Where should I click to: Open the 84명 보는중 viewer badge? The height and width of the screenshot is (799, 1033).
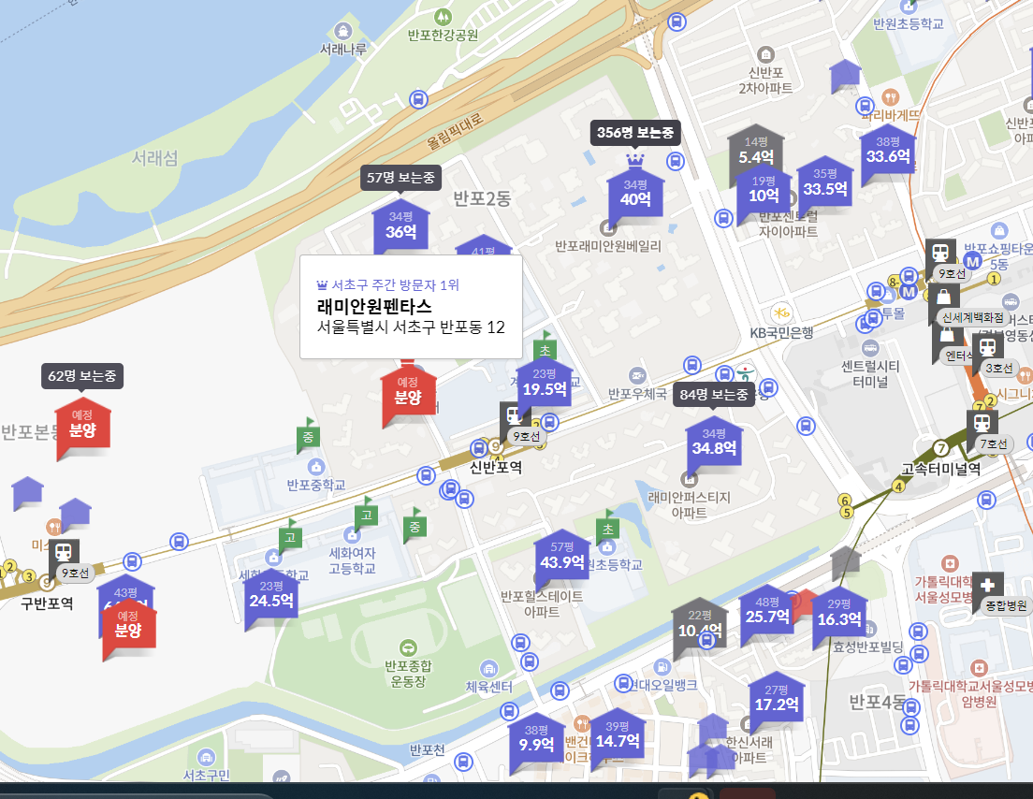point(714,394)
